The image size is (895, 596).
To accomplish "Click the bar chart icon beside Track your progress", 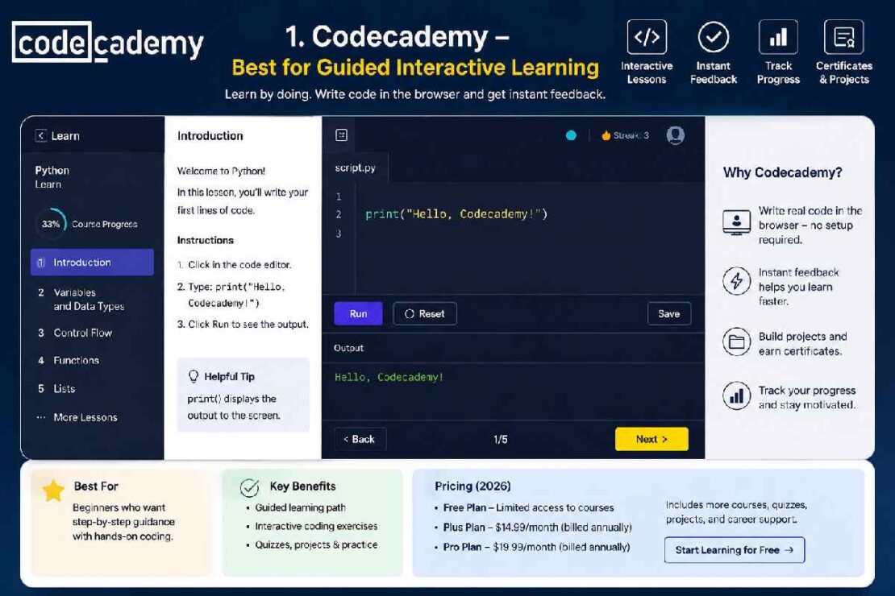I will click(736, 395).
